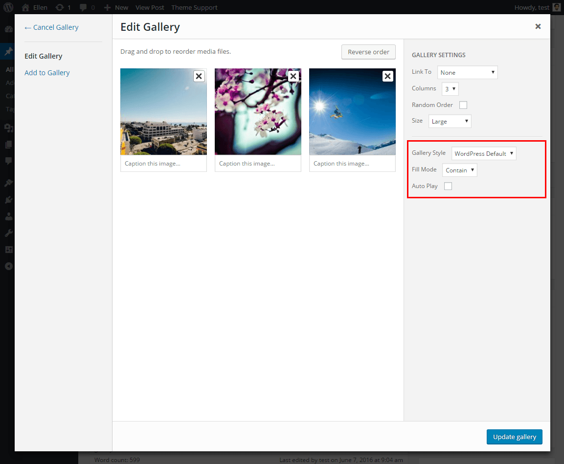Change Gallery Style from WordPress Default
The image size is (564, 464).
point(484,153)
